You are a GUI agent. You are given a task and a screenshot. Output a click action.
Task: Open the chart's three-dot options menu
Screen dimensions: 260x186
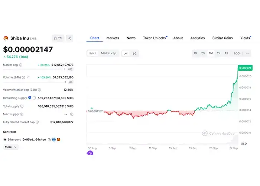[247, 53]
